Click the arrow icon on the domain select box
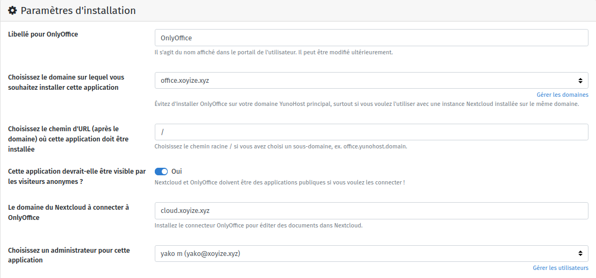This screenshot has height=278, width=596. 580,81
